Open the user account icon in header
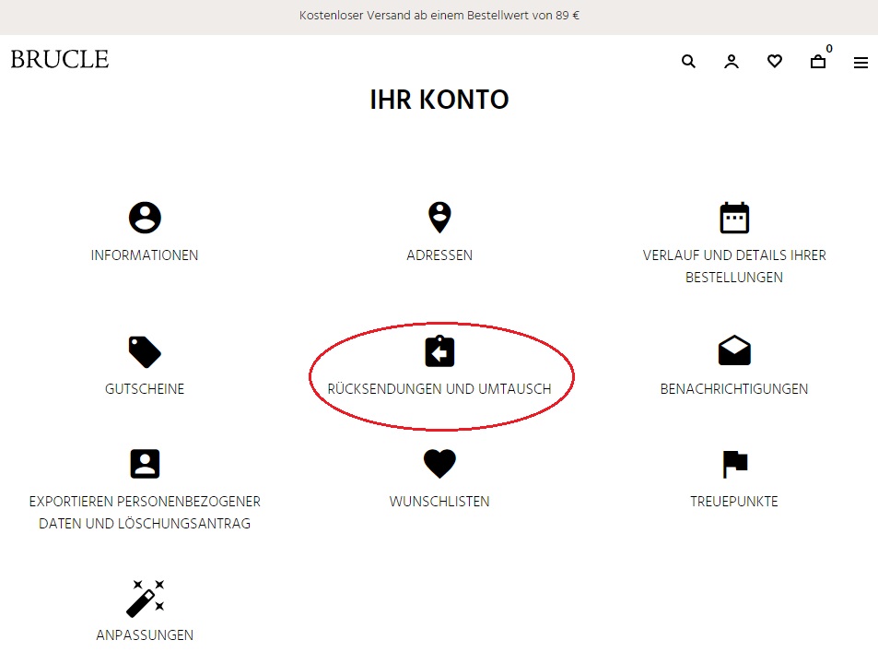Screen dimensions: 878x652 point(732,62)
